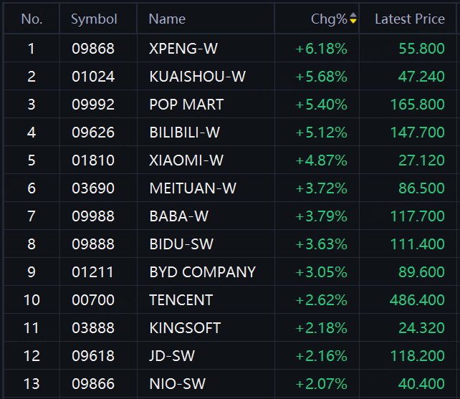This screenshot has width=460, height=399.
Task: Select symbol 09992 cell
Action: 93,105
